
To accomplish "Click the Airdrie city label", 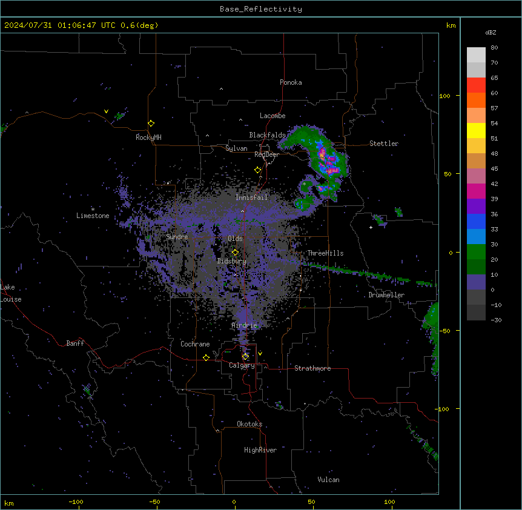I will (245, 325).
